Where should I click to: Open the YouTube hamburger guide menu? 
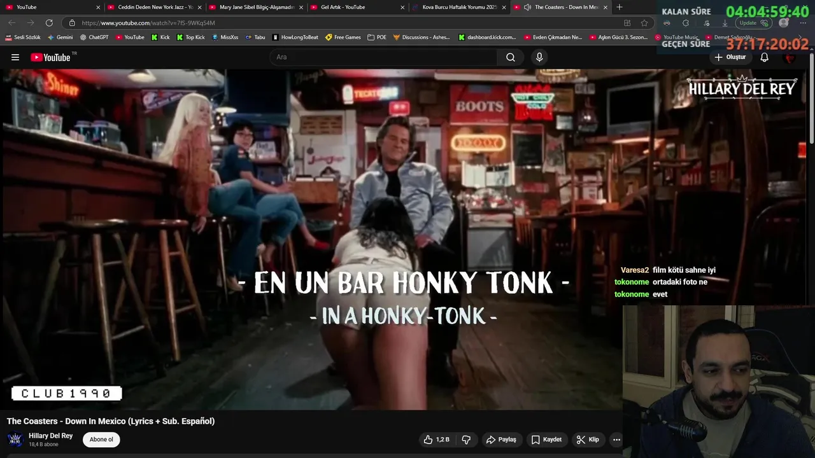(15, 57)
